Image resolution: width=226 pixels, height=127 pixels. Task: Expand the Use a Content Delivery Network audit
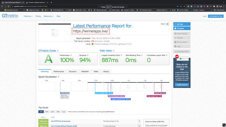pos(139,126)
